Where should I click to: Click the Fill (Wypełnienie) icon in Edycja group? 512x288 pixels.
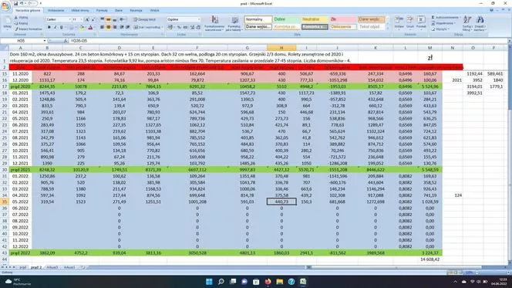coord(433,23)
